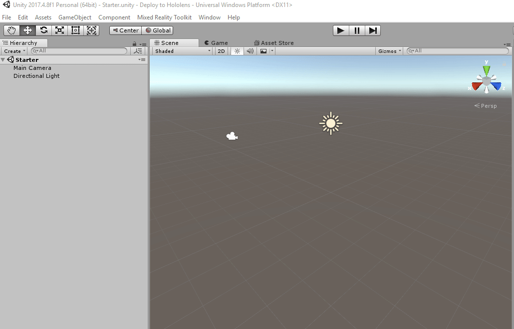Screen dimensions: 514x329
Task: Switch to the Asset Store tab
Action: (x=273, y=43)
